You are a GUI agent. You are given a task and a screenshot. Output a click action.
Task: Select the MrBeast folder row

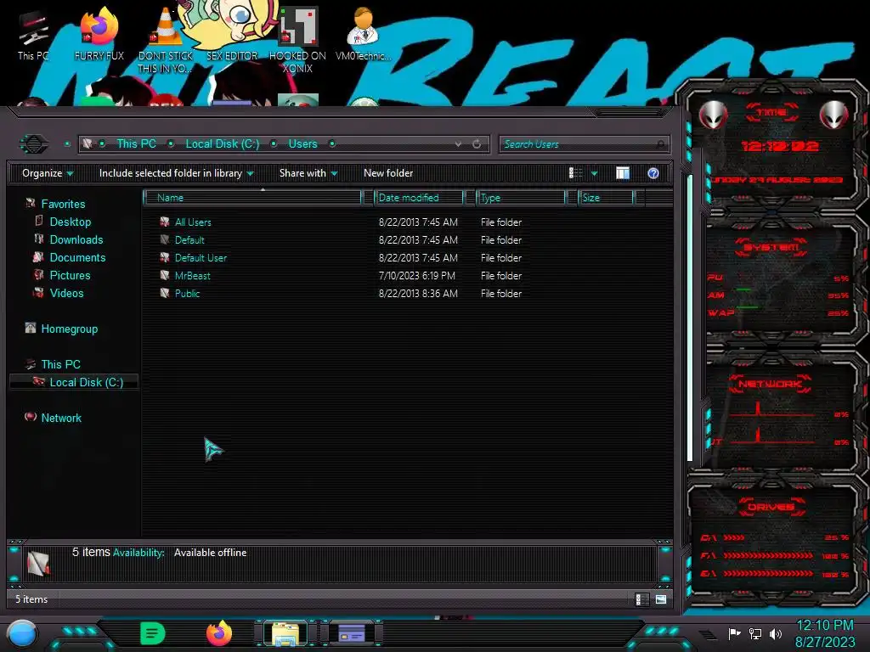(408, 276)
